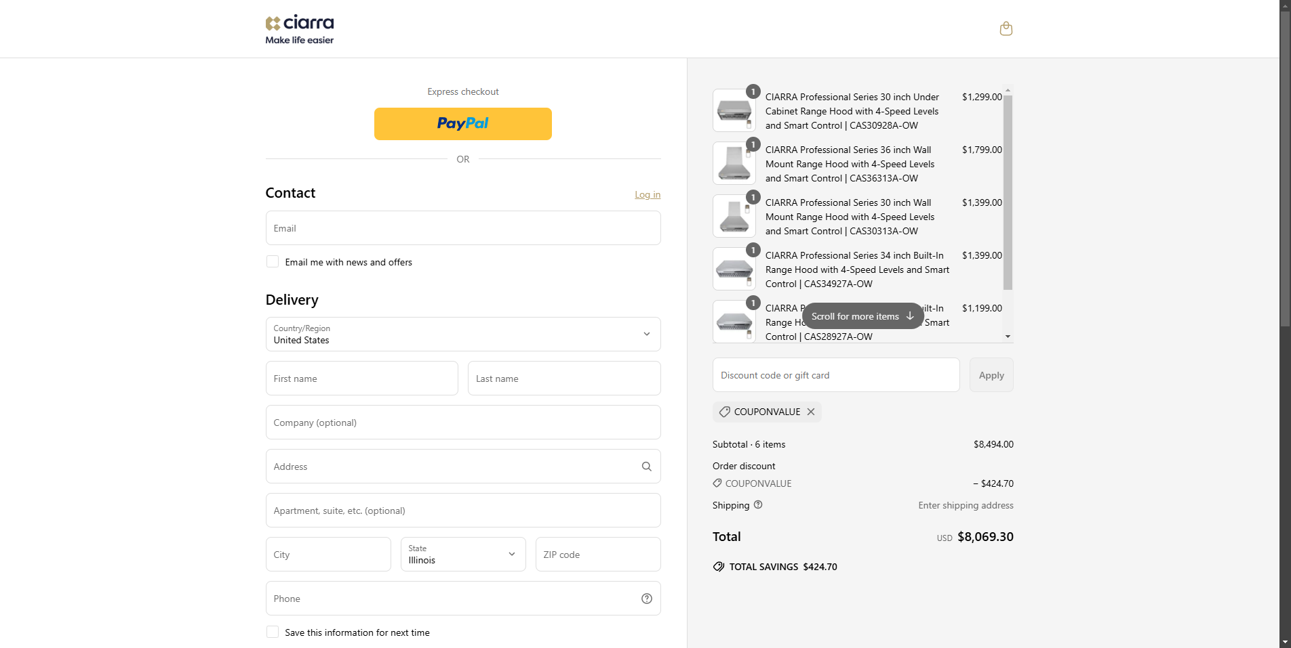This screenshot has height=648, width=1291.
Task: Click the $1,199.00 price
Action: 982,308
